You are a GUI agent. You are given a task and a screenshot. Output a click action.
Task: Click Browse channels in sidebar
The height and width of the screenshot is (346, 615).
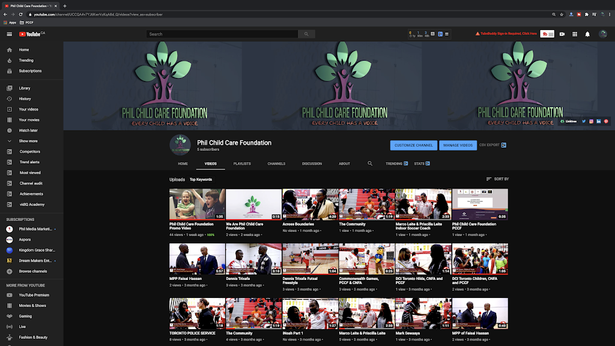click(32, 272)
